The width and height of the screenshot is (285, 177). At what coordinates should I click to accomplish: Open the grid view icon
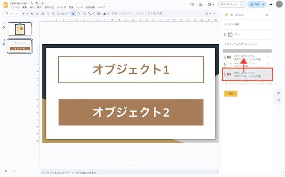tap(6, 171)
